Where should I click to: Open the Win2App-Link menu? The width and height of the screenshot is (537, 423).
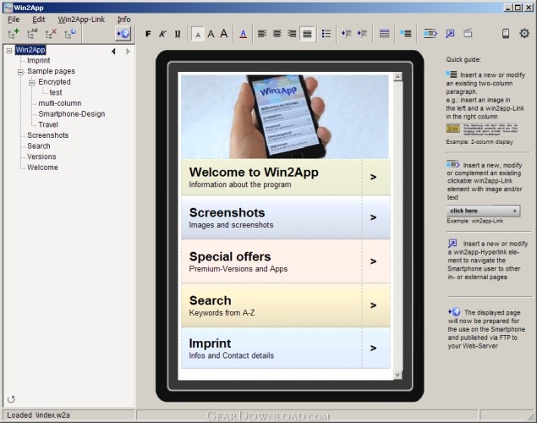tap(81, 19)
